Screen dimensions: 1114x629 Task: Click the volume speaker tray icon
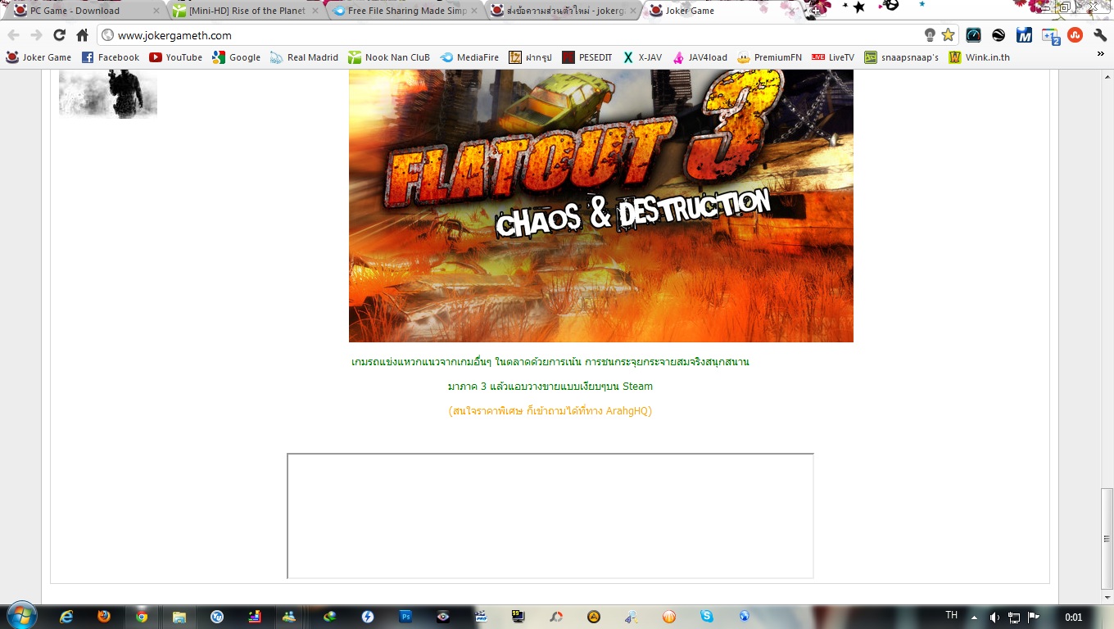994,618
